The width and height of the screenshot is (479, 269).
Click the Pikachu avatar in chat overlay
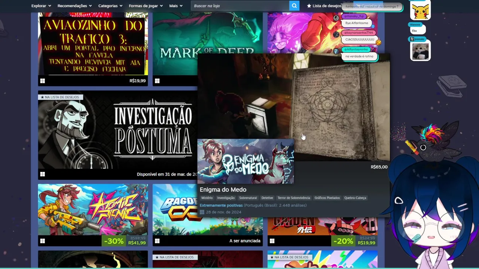pos(421,10)
